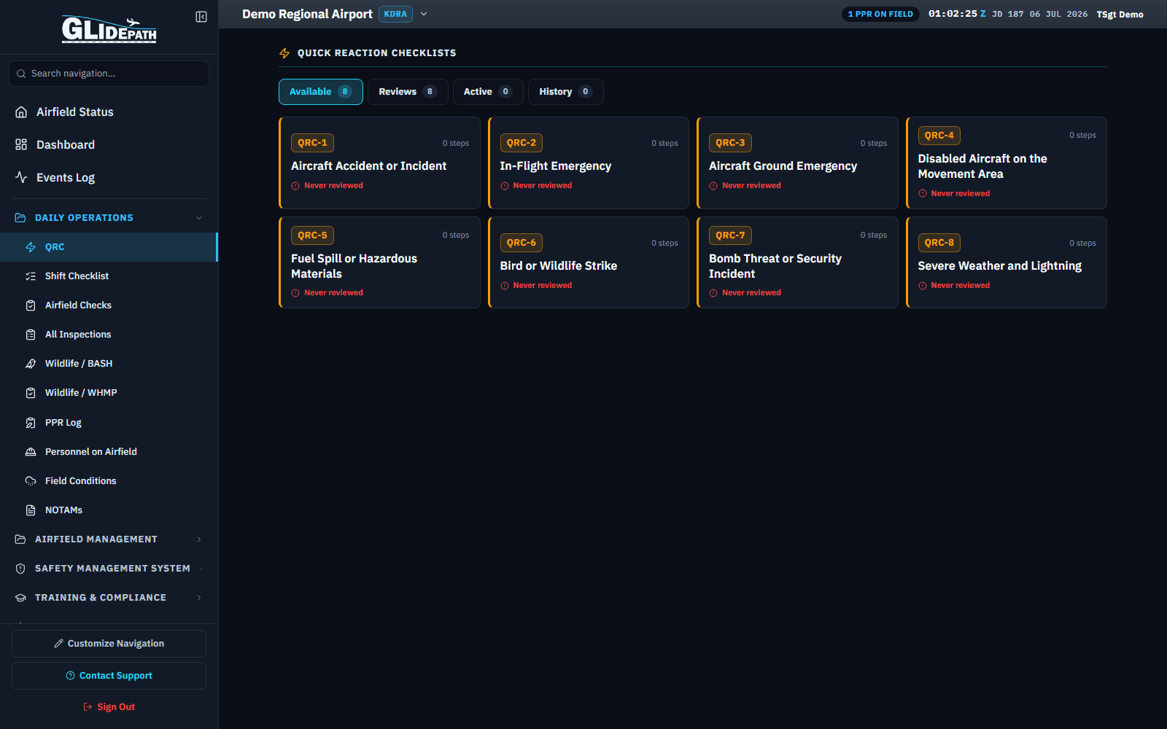Click the Airfield Status home icon
The height and width of the screenshot is (729, 1167).
(x=21, y=112)
